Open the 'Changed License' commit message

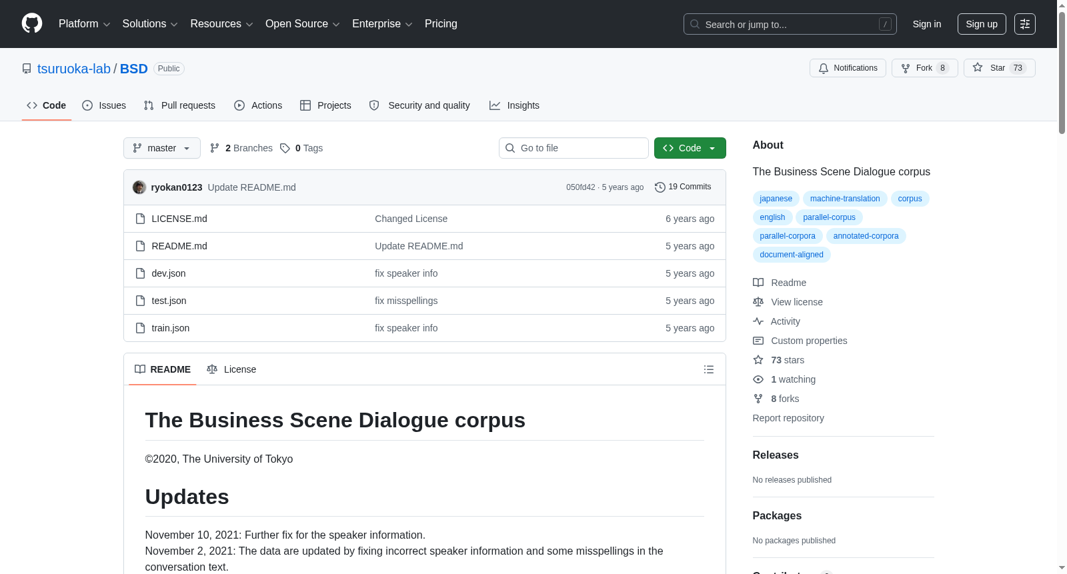(411, 219)
